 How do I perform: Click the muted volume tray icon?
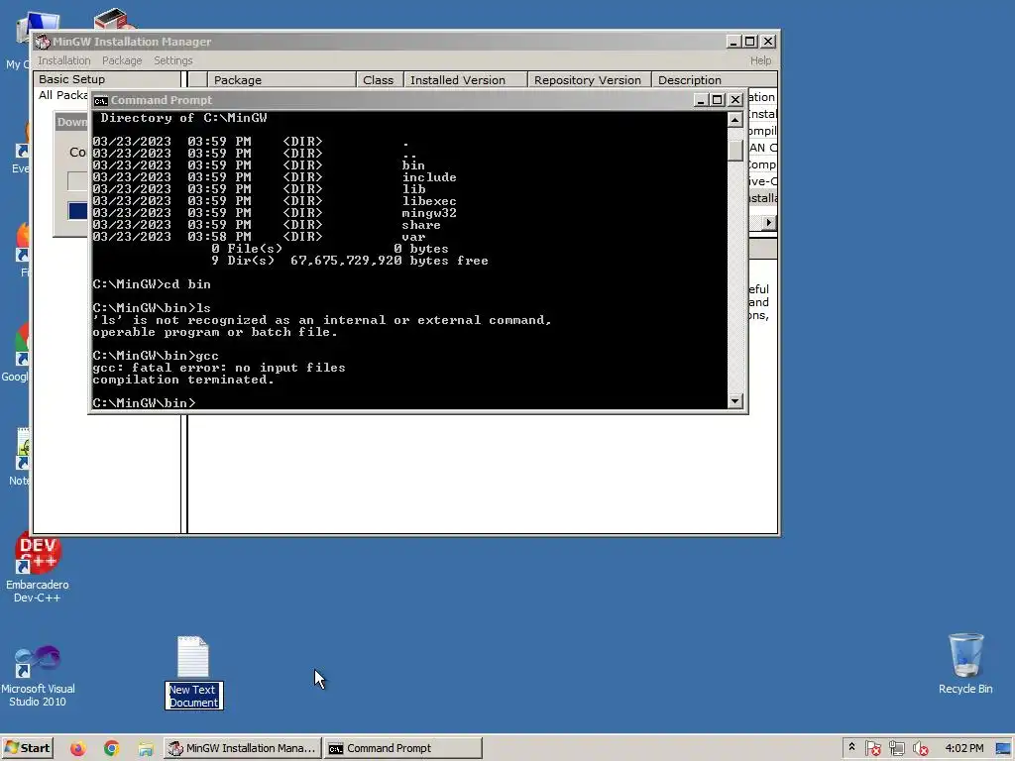[x=920, y=749]
